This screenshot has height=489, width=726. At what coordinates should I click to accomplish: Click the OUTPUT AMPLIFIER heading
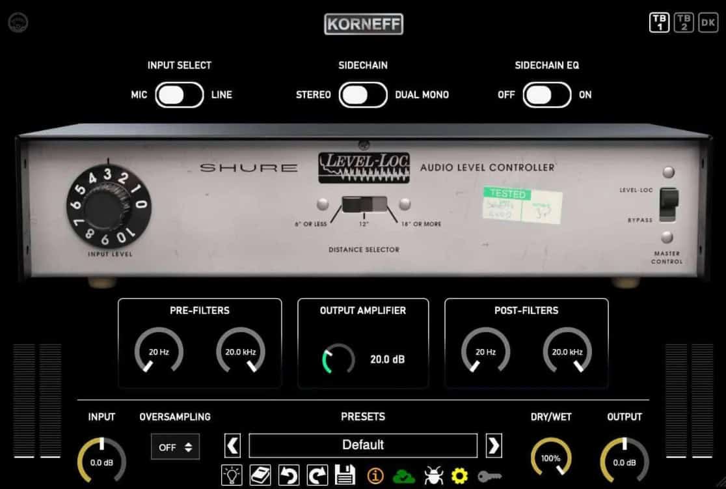(363, 311)
